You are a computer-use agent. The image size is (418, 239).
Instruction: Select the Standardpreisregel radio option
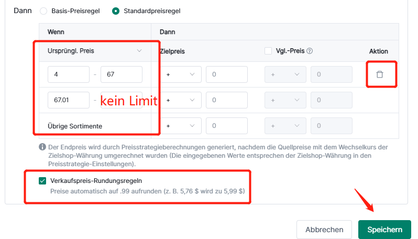(x=116, y=11)
